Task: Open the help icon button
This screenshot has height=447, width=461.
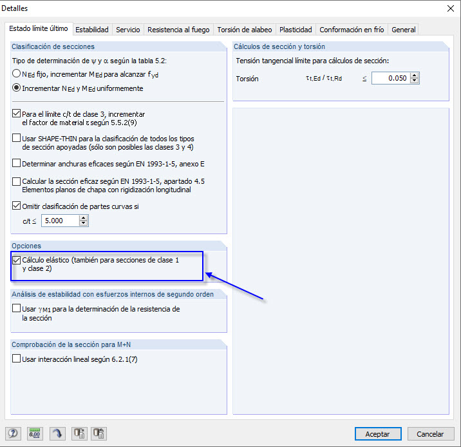Action: tap(13, 433)
